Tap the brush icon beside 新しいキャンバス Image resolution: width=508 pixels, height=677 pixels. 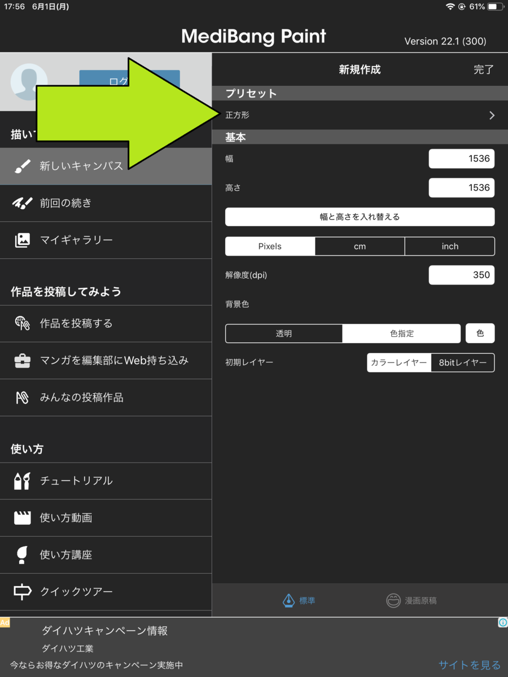coord(22,166)
